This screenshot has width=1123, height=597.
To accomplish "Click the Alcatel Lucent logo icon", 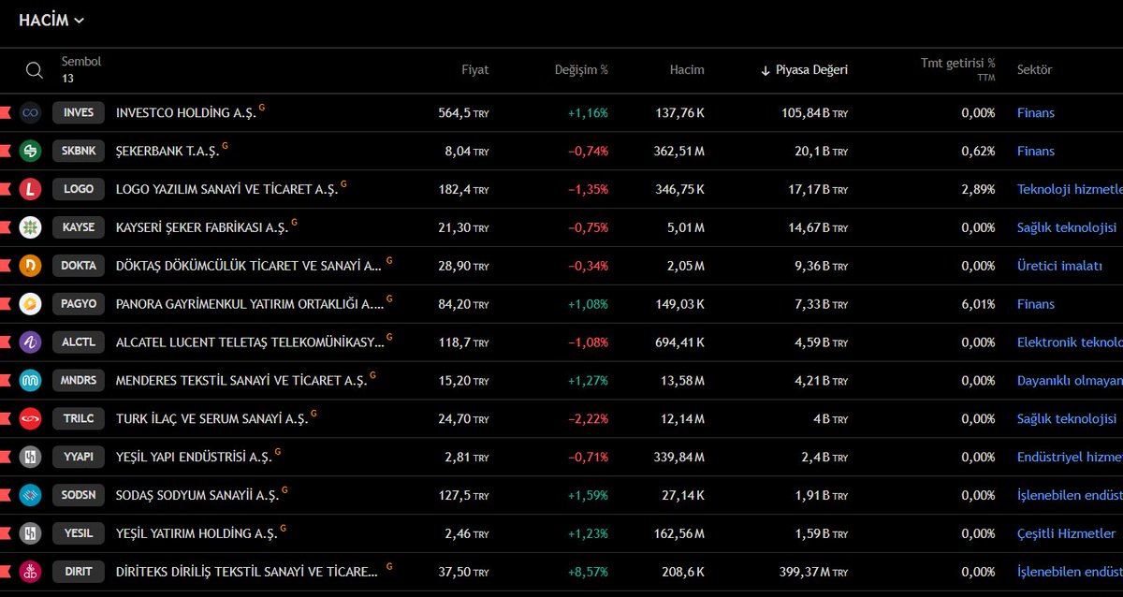I will (31, 342).
